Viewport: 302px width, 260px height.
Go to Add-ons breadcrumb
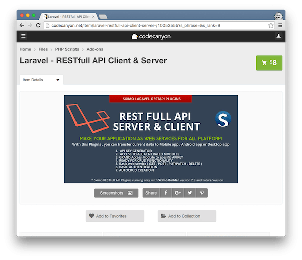[95, 49]
